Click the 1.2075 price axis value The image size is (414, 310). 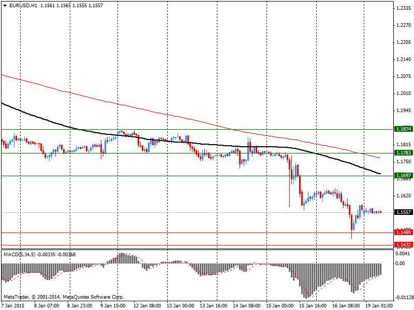pyautogui.click(x=404, y=76)
